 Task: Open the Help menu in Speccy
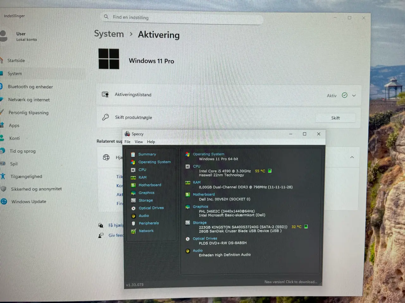point(151,142)
